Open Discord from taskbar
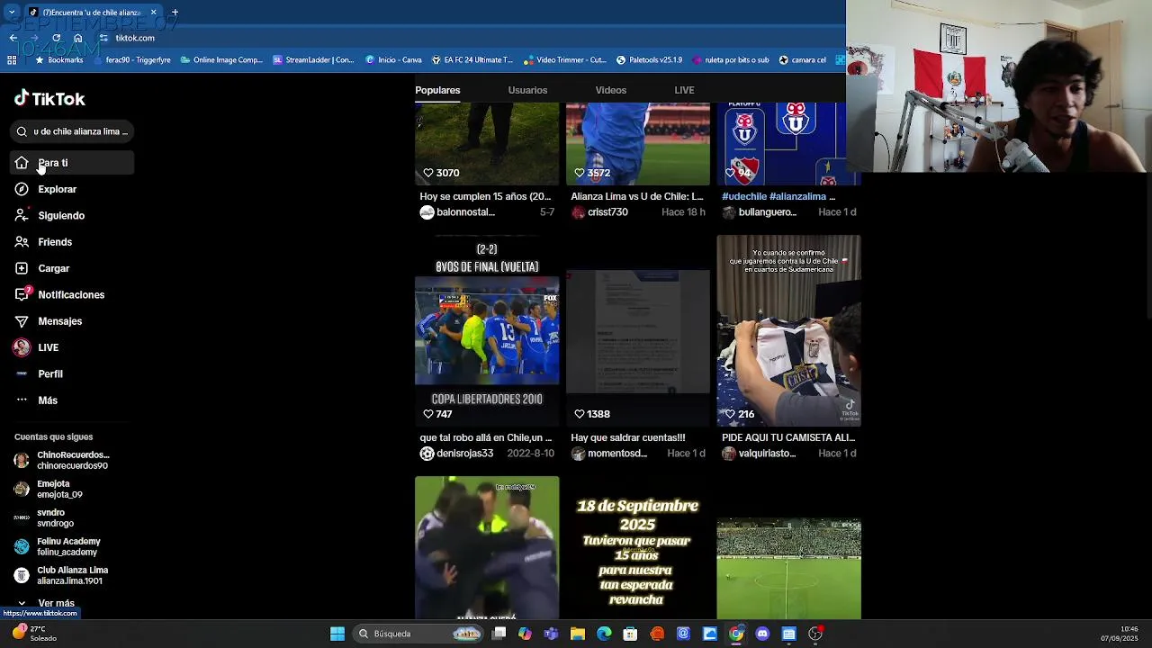The width and height of the screenshot is (1152, 648). pyautogui.click(x=762, y=634)
